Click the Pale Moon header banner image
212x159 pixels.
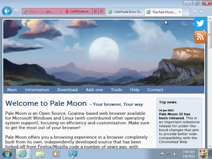pyautogui.click(x=104, y=53)
